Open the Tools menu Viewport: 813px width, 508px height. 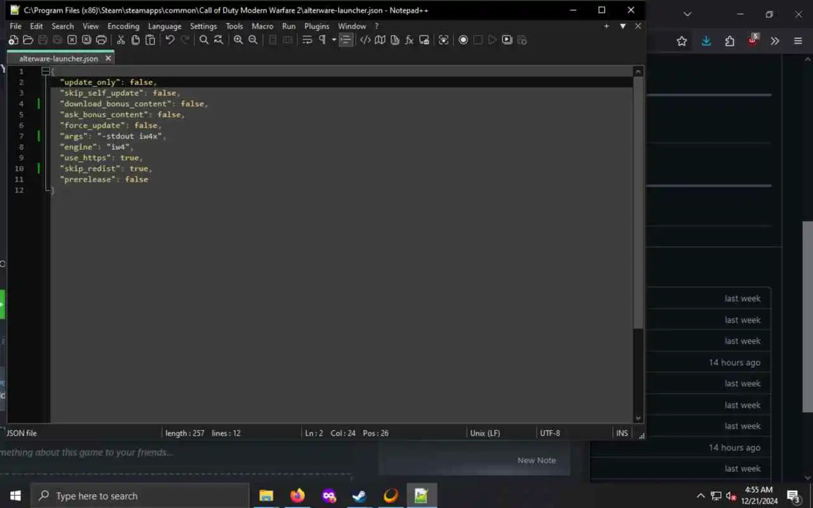pyautogui.click(x=234, y=26)
